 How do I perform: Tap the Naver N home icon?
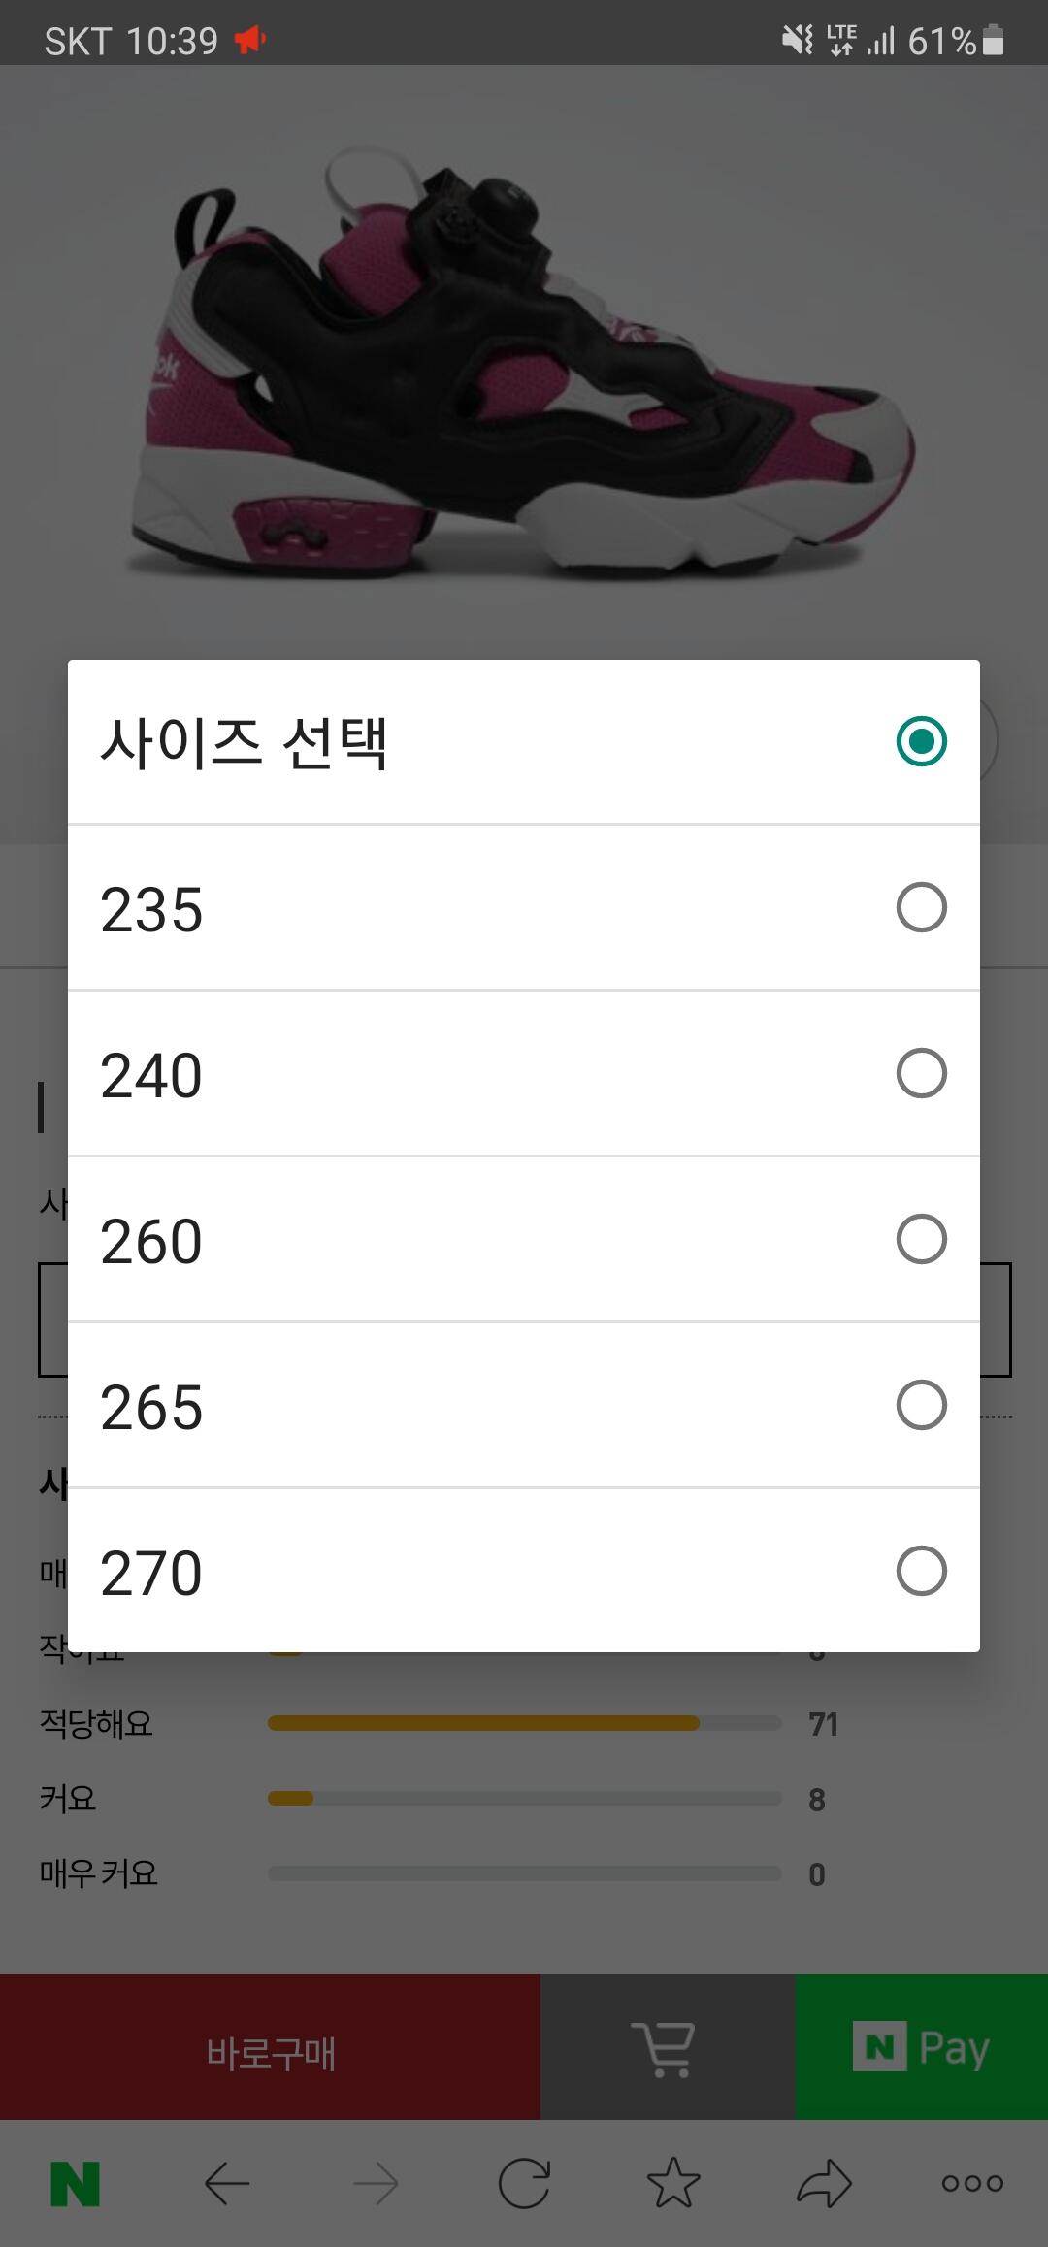(76, 2184)
